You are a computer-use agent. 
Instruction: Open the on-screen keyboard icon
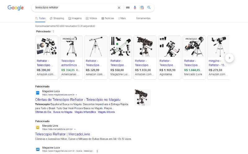tap(128, 8)
